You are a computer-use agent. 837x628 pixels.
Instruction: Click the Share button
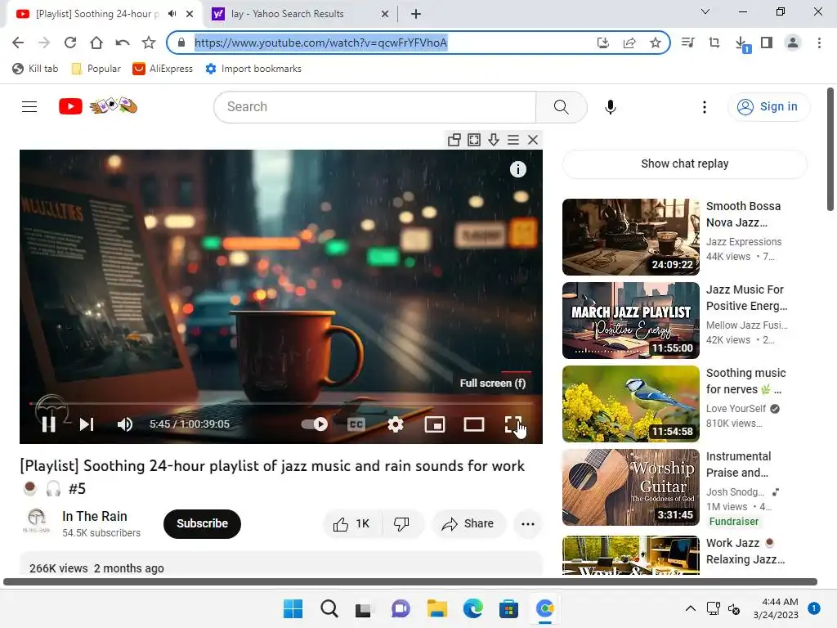point(468,524)
